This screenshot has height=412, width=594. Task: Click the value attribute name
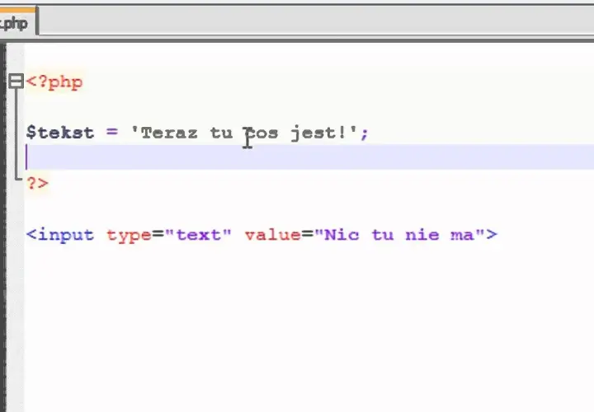click(x=273, y=235)
